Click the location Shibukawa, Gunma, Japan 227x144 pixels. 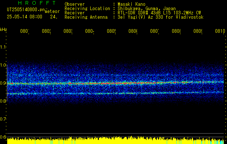pyautogui.click(x=147, y=9)
